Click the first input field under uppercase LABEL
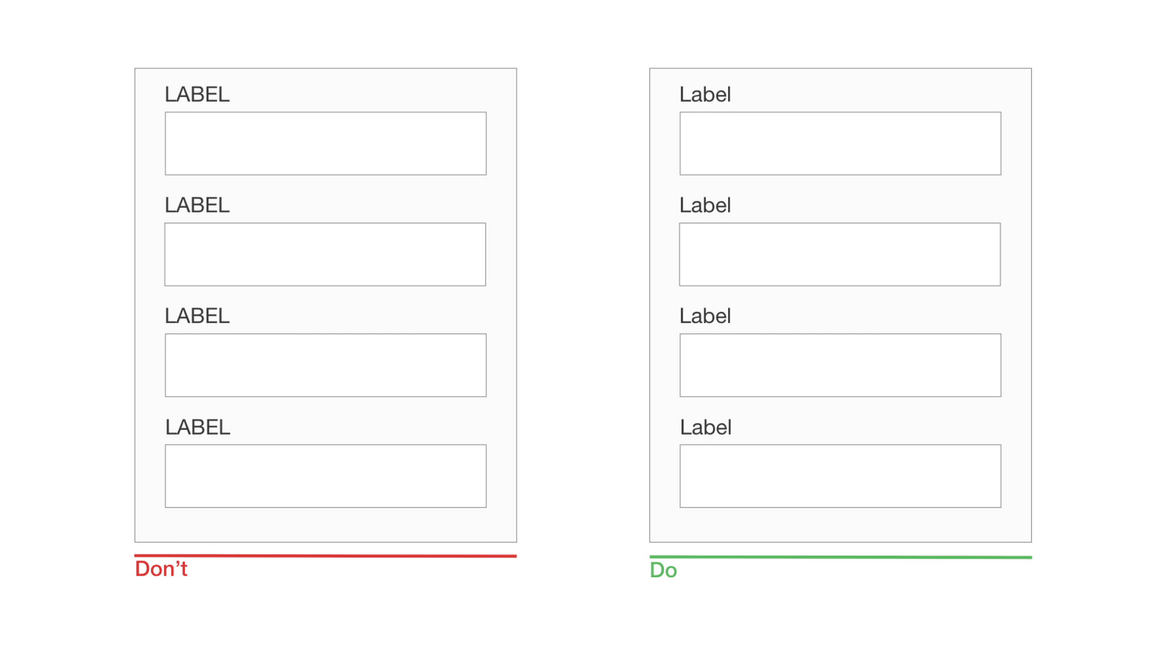The image size is (1165, 650). 326,143
